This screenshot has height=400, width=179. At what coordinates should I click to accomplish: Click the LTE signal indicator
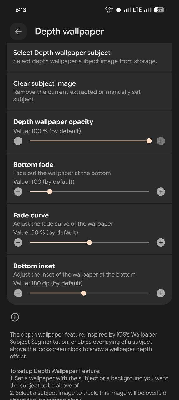(x=137, y=10)
